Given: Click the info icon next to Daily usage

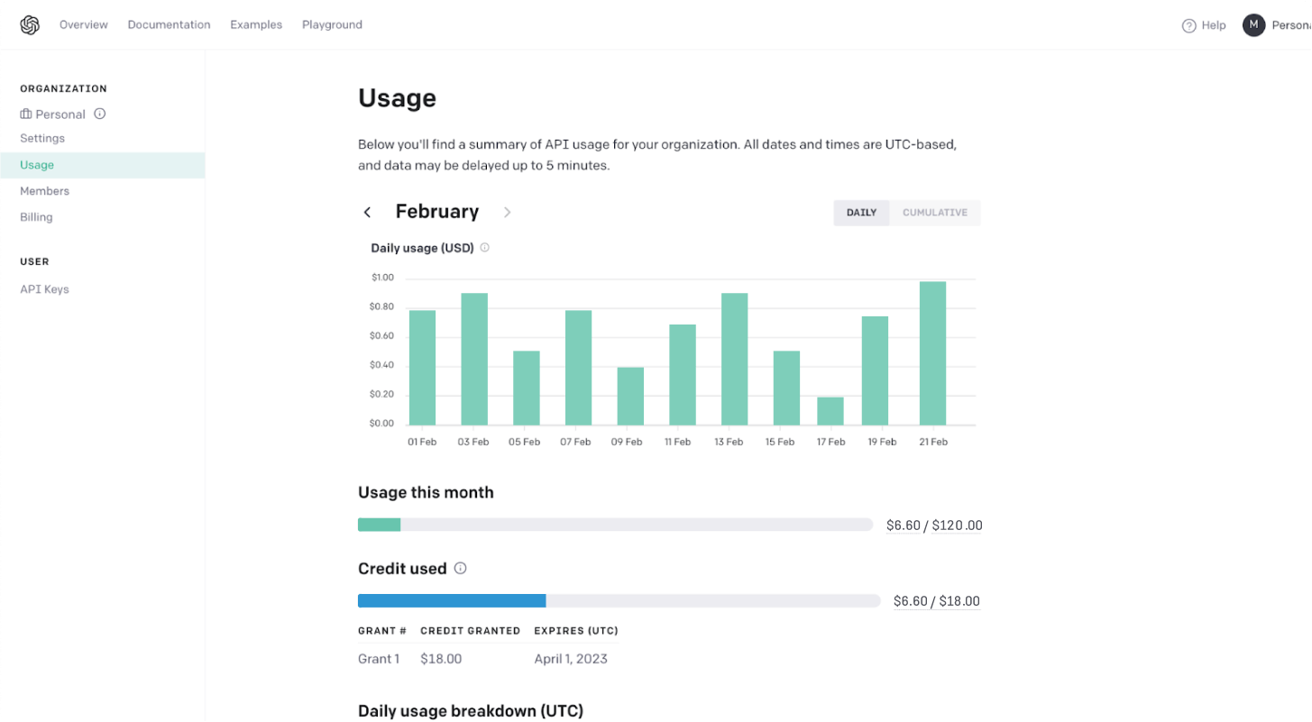Looking at the screenshot, I should [485, 248].
